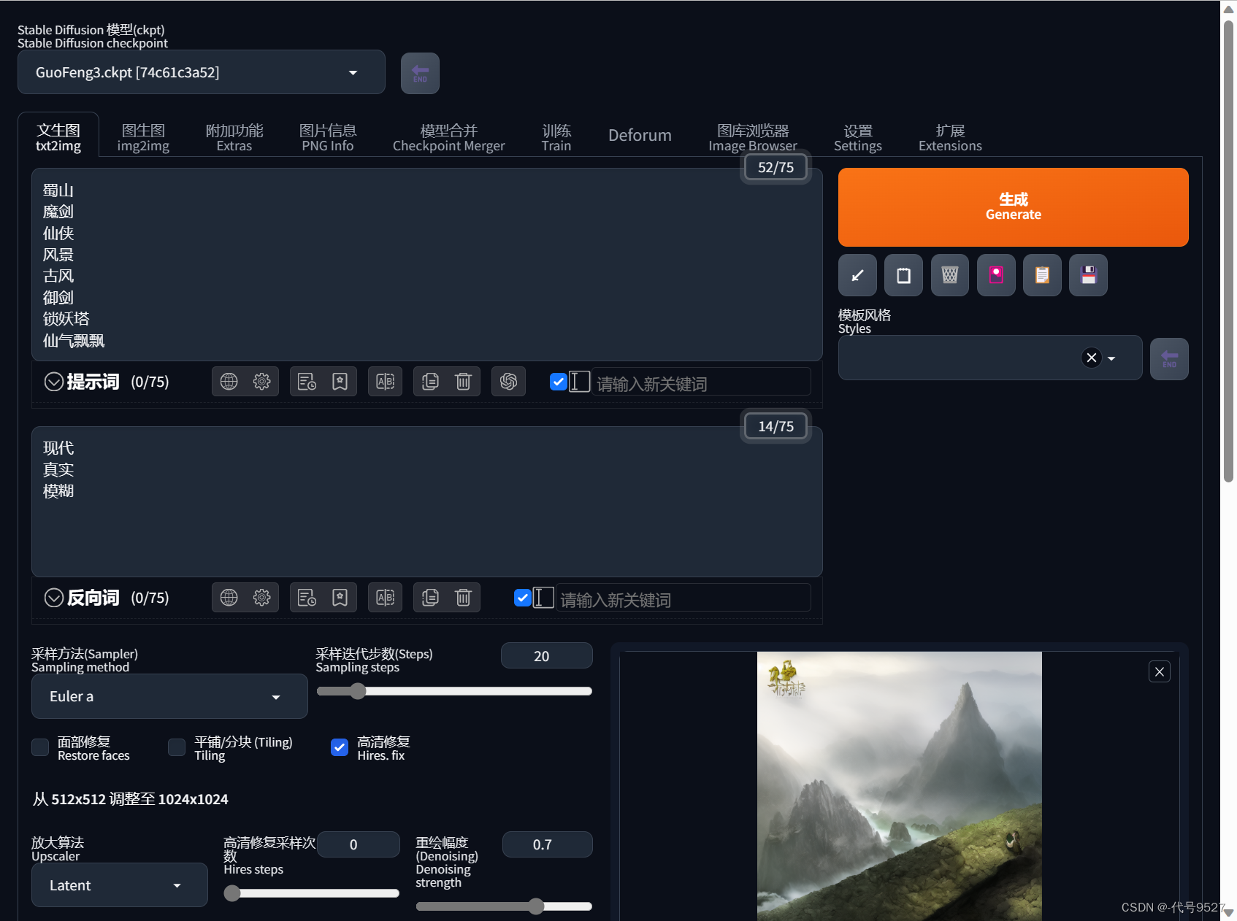Collapse the 提示词 prompt section chevron
Image resolution: width=1237 pixels, height=921 pixels.
coord(53,382)
